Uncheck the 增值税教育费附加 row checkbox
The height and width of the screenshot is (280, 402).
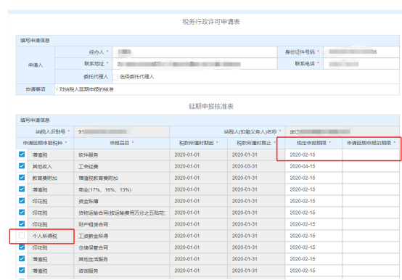pos(22,177)
